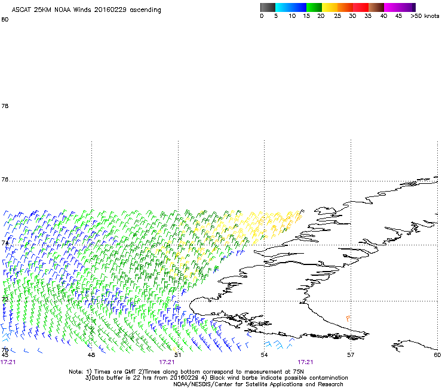442x388 pixels.
Task: Select the '35' label under the color scale
Action: (368, 16)
